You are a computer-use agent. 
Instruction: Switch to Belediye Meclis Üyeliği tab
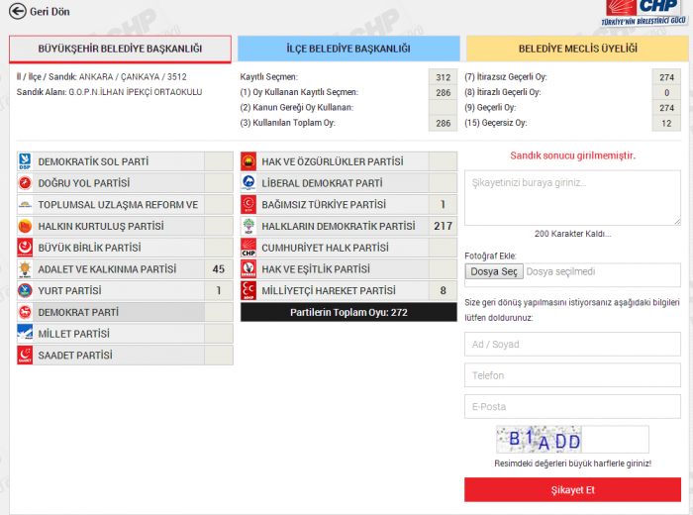coord(577,49)
